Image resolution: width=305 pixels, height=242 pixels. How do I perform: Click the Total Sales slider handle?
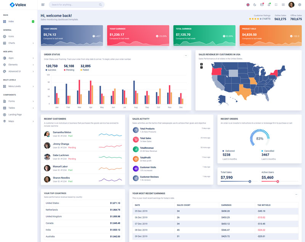(250, 181)
